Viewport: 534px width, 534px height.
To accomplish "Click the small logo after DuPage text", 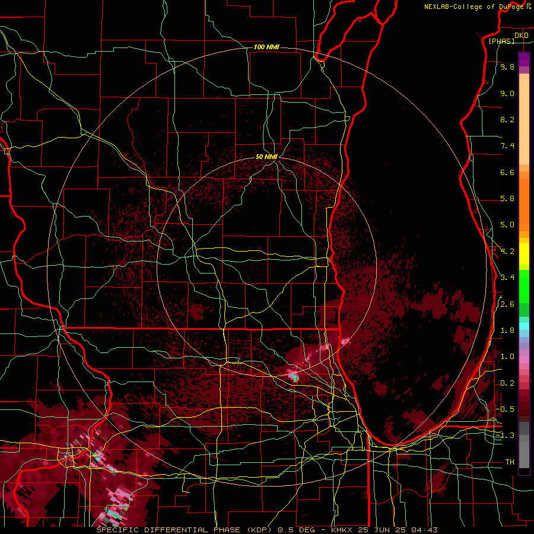I will [x=529, y=7].
